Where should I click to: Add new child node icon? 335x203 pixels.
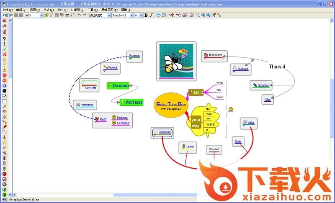pos(172,15)
